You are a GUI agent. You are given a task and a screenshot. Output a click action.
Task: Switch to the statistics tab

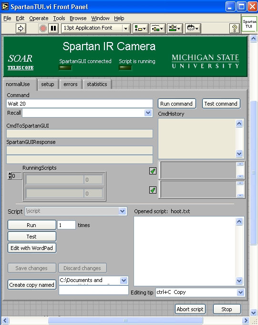97,85
